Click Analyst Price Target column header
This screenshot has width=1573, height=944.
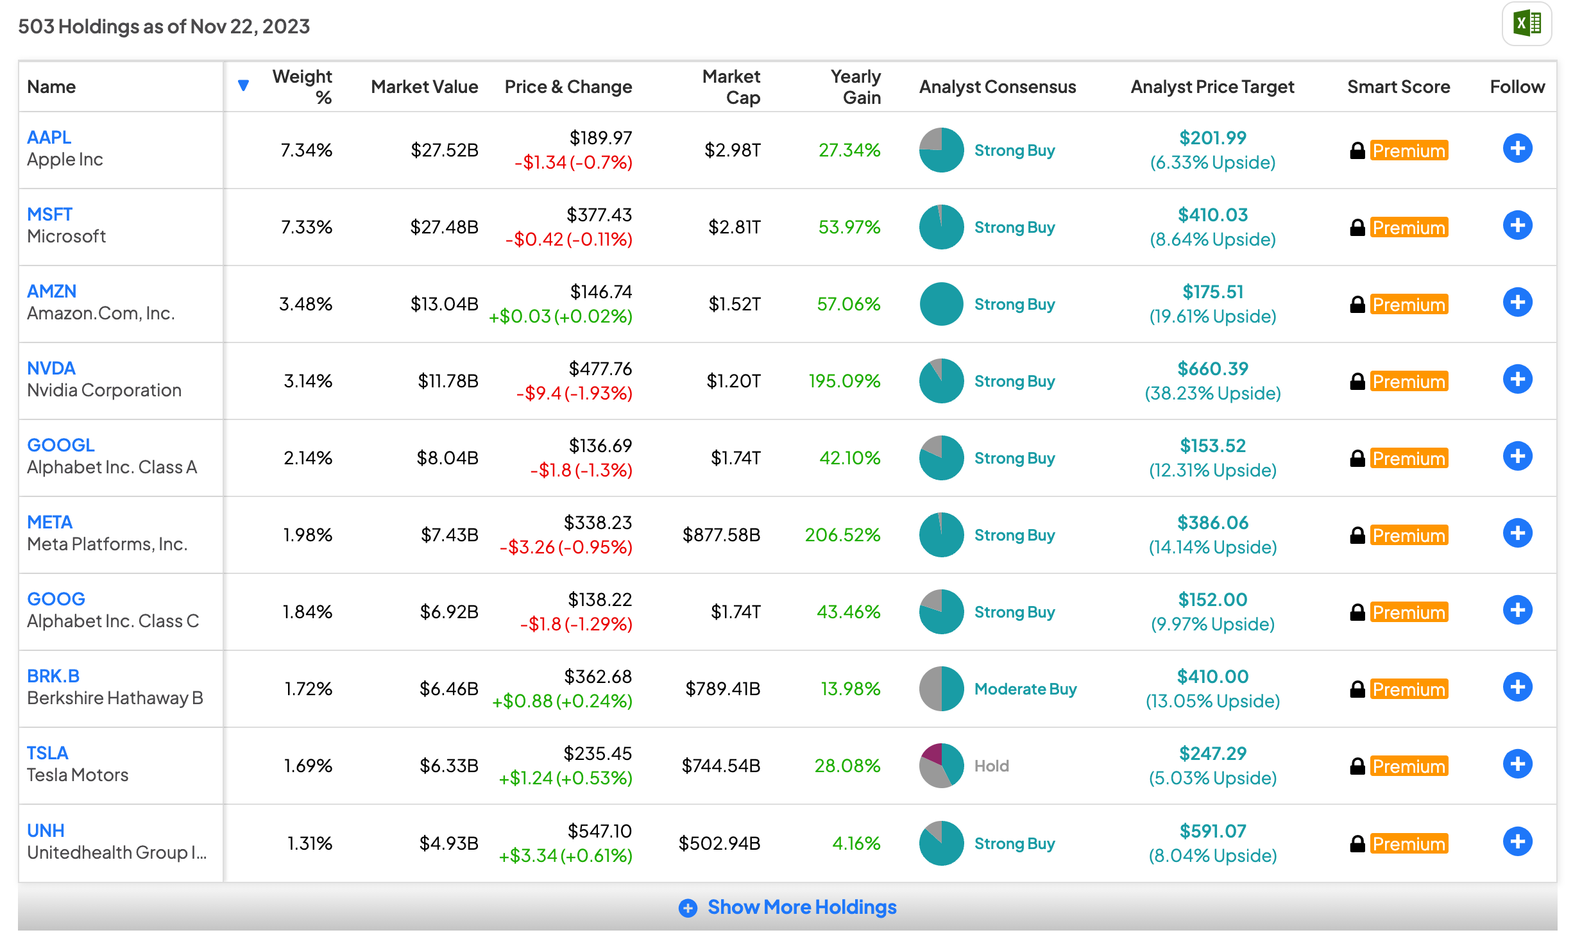(1212, 87)
